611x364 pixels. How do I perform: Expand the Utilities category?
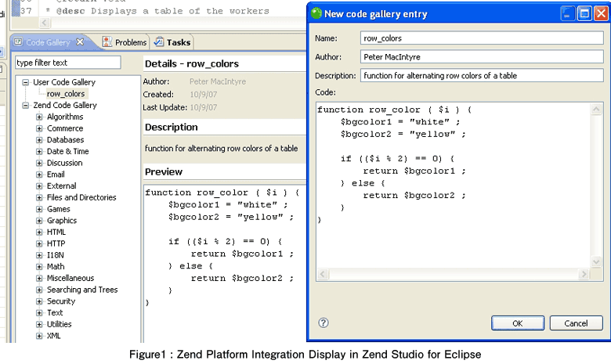coord(39,324)
